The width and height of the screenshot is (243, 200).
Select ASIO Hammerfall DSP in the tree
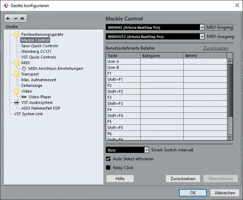pos(40,108)
